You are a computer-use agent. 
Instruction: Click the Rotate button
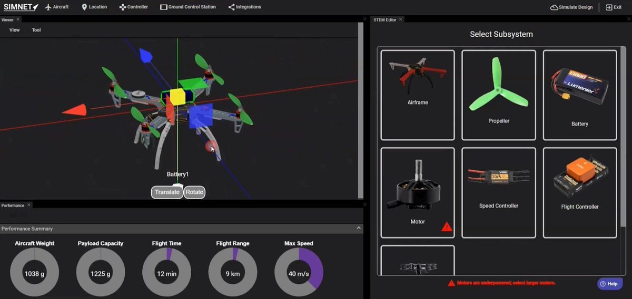tap(194, 192)
